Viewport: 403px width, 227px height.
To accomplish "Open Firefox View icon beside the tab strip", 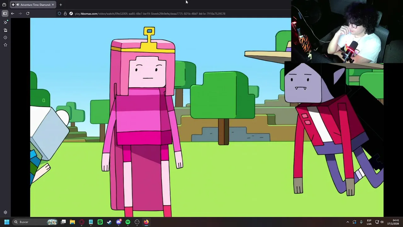I will [x=4, y=5].
